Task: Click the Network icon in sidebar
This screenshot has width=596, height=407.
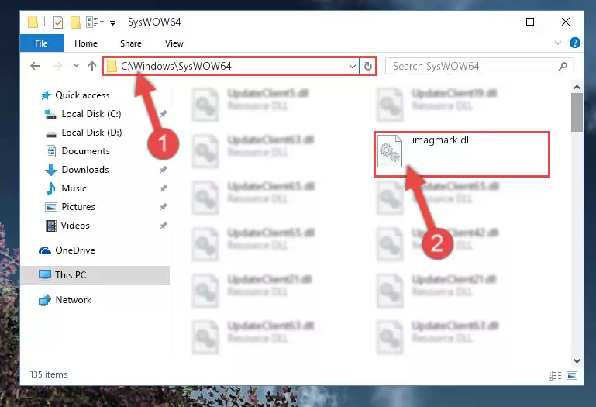Action: click(45, 300)
